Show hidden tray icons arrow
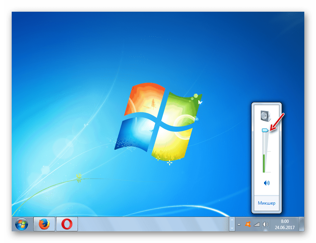Screen dimensions: 316x243 (239, 224)
